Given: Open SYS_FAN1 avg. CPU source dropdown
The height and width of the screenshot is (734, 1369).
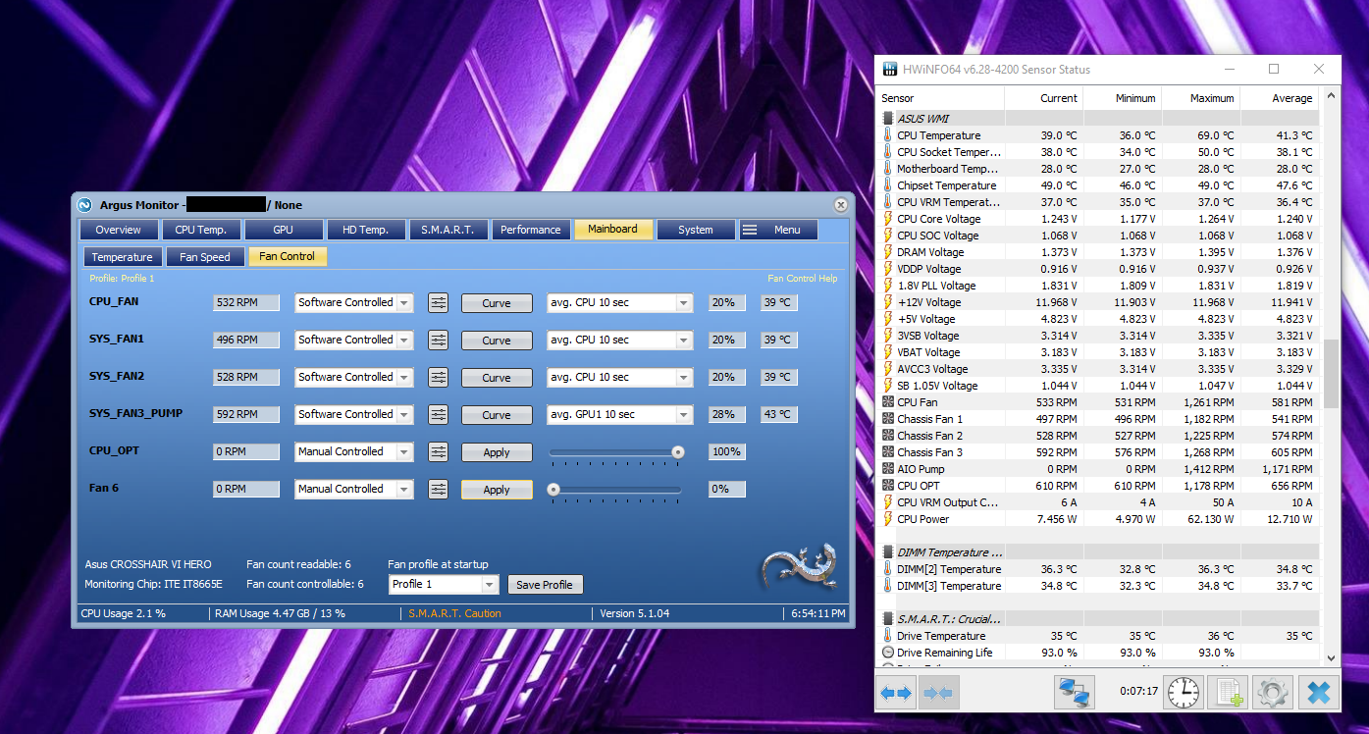Looking at the screenshot, I should 620,341.
